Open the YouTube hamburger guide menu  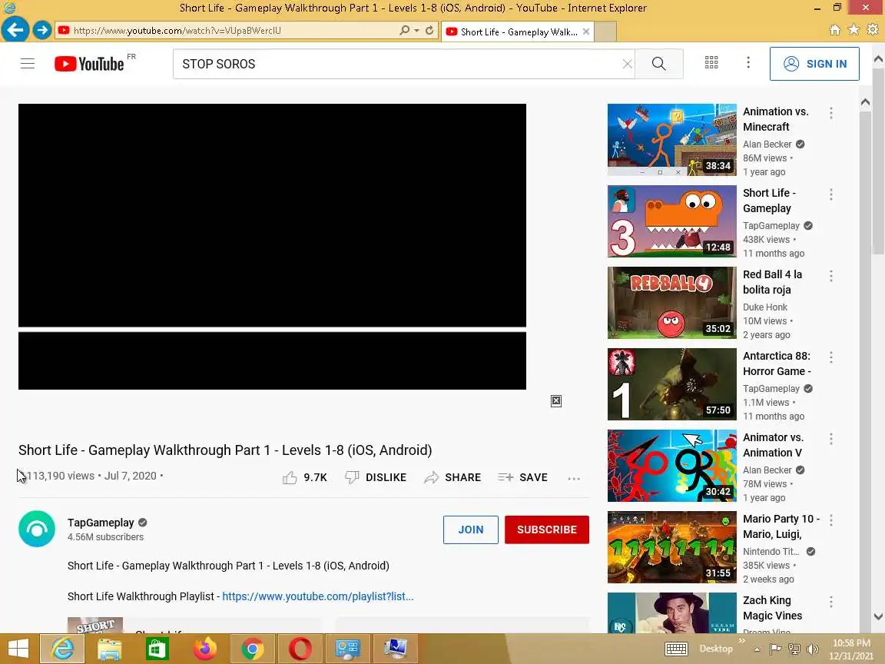pos(28,63)
